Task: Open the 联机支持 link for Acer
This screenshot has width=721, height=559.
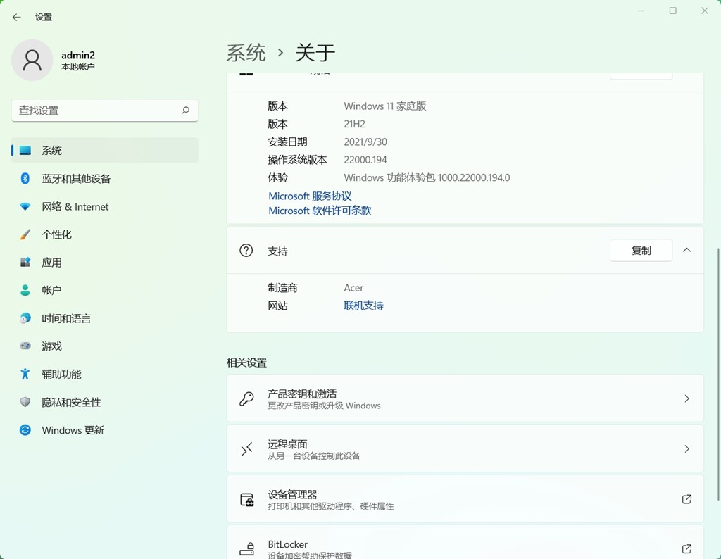Action: pyautogui.click(x=363, y=306)
